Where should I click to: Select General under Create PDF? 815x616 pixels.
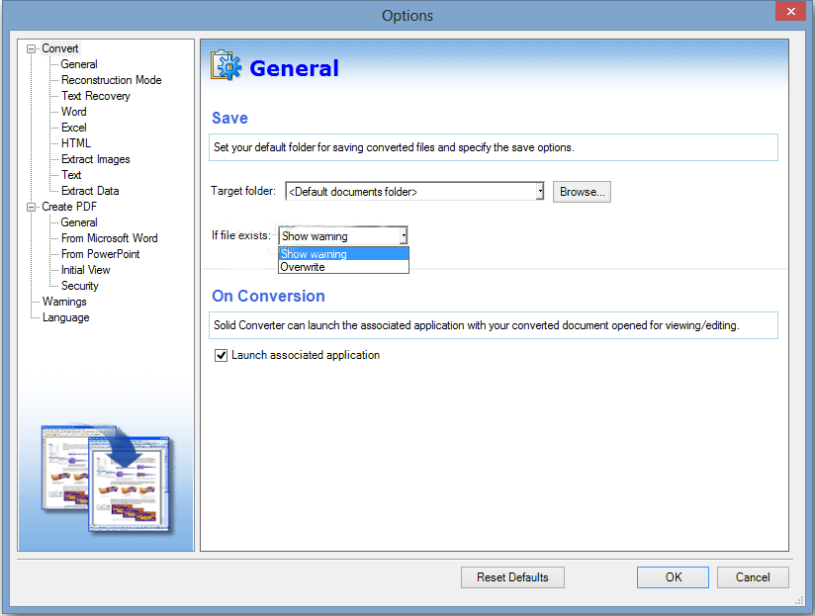[x=79, y=222]
